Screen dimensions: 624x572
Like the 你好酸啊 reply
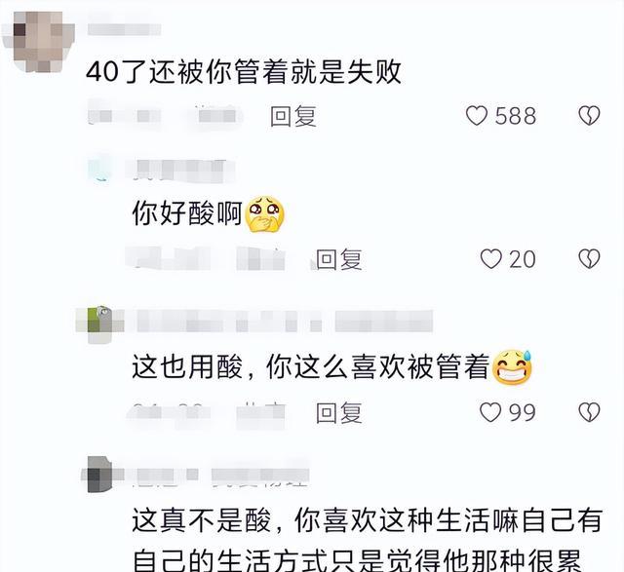pos(490,259)
